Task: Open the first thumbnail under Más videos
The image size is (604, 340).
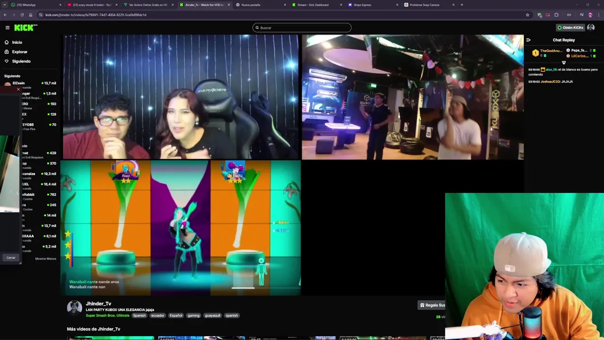Action: coord(111,338)
